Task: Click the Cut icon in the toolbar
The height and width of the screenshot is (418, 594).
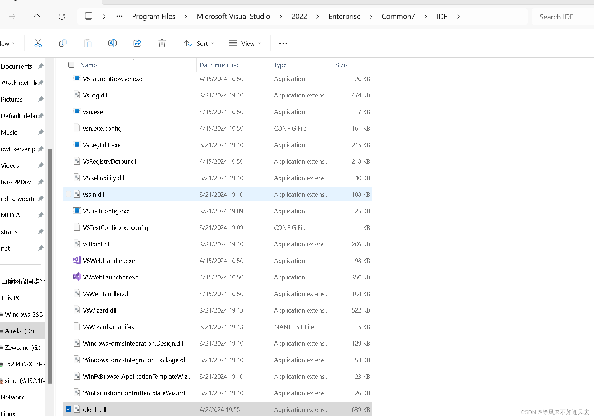Action: click(x=38, y=43)
